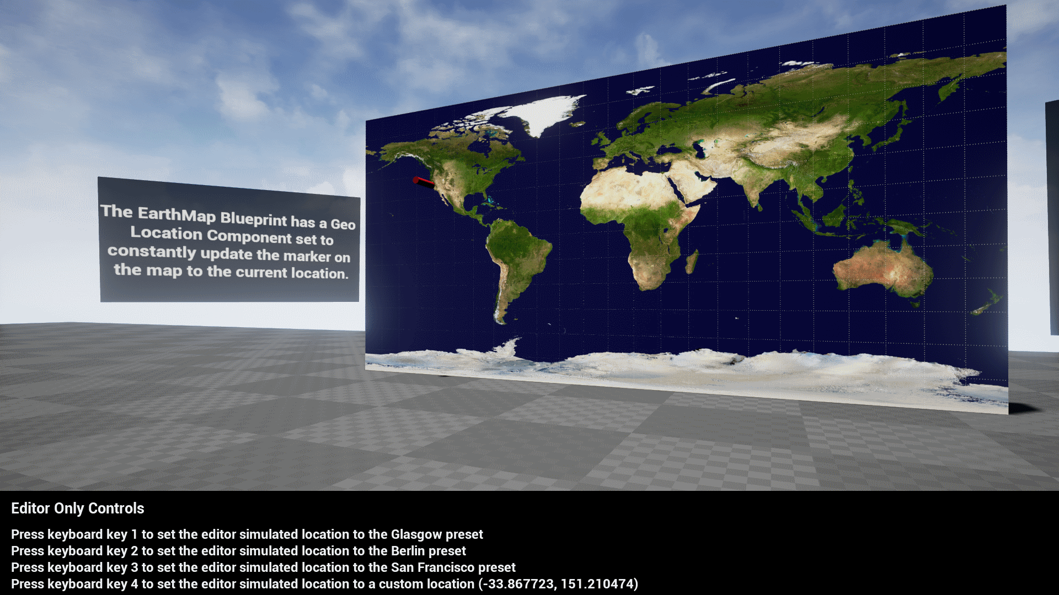
Task: Click the Berlin preset instruction line
Action: tap(238, 551)
